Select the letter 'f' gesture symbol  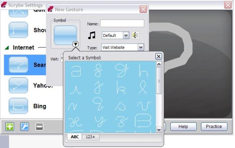pos(98,70)
